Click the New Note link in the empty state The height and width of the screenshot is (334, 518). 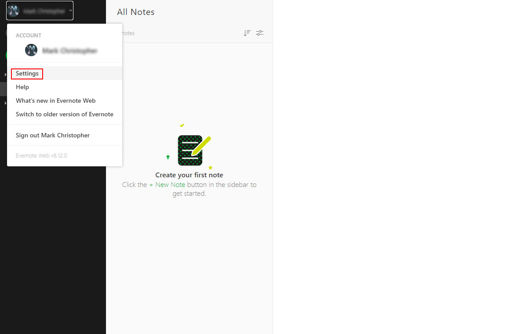pyautogui.click(x=167, y=185)
